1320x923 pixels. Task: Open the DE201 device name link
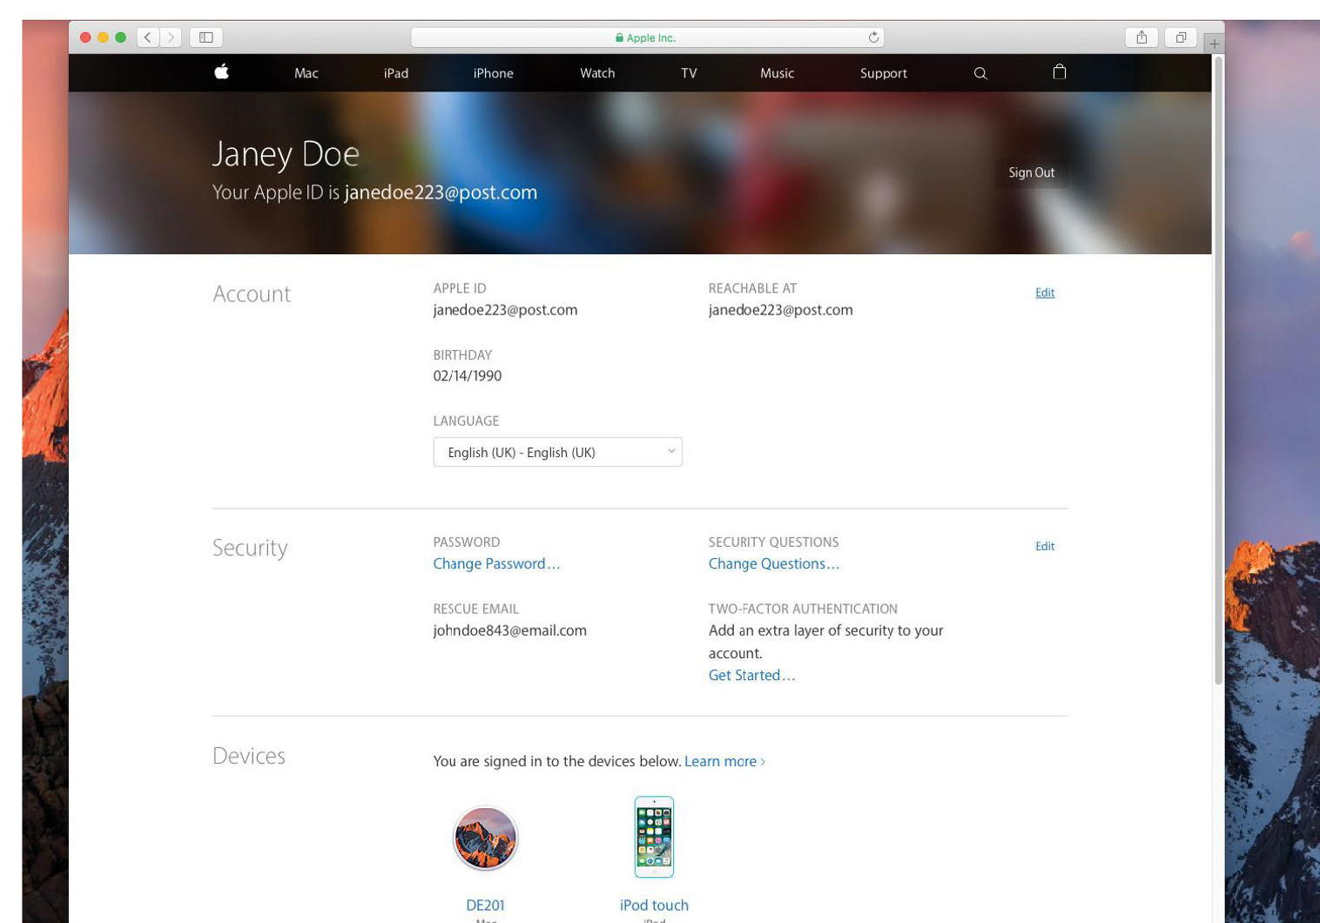tap(486, 905)
